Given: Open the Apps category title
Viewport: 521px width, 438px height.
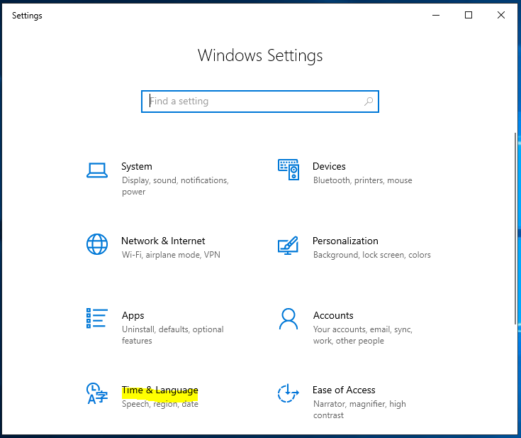Looking at the screenshot, I should tap(133, 315).
